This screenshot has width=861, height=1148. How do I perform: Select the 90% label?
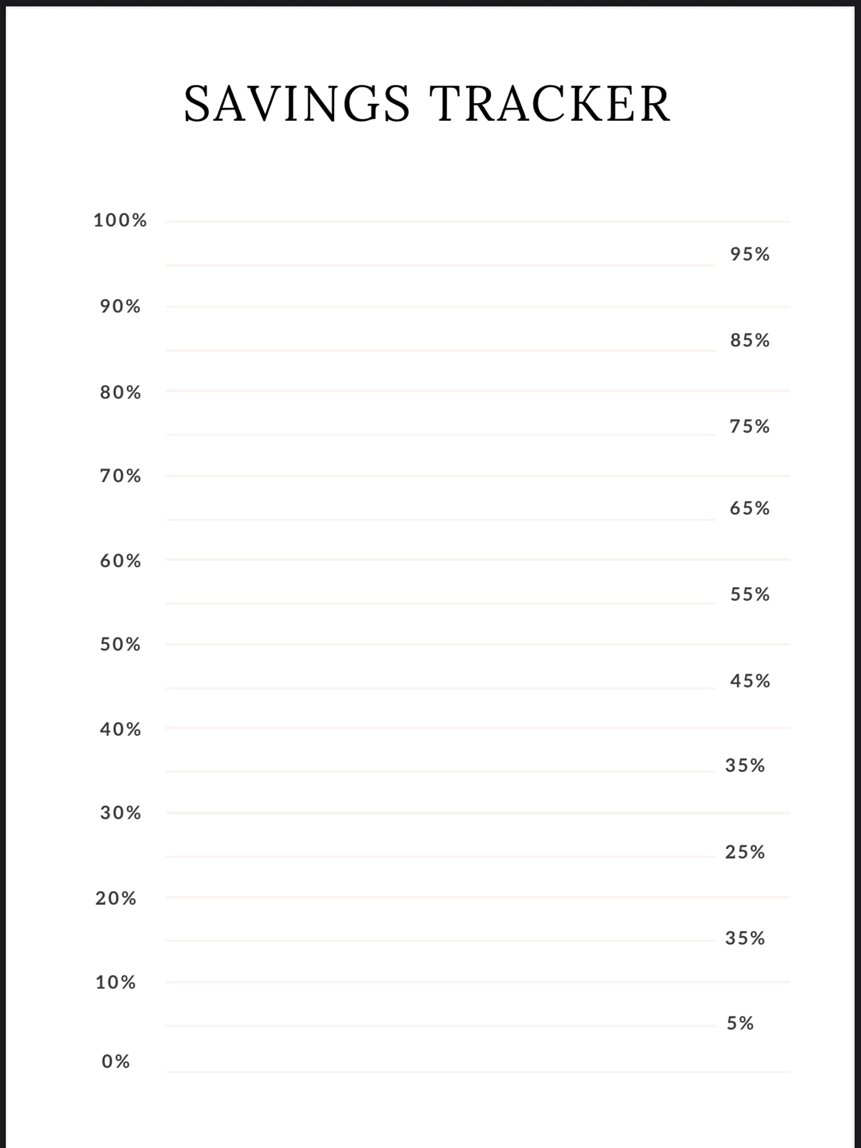[x=120, y=306]
